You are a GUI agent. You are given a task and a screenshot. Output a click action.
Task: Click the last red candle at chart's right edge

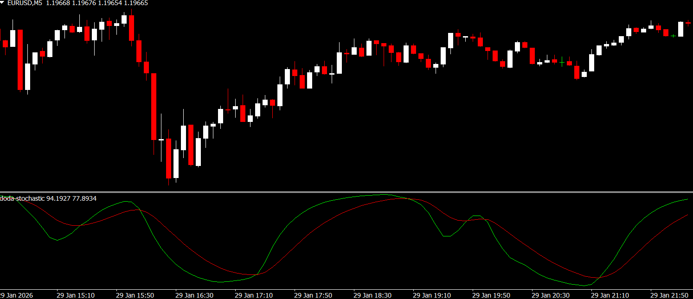[688, 22]
